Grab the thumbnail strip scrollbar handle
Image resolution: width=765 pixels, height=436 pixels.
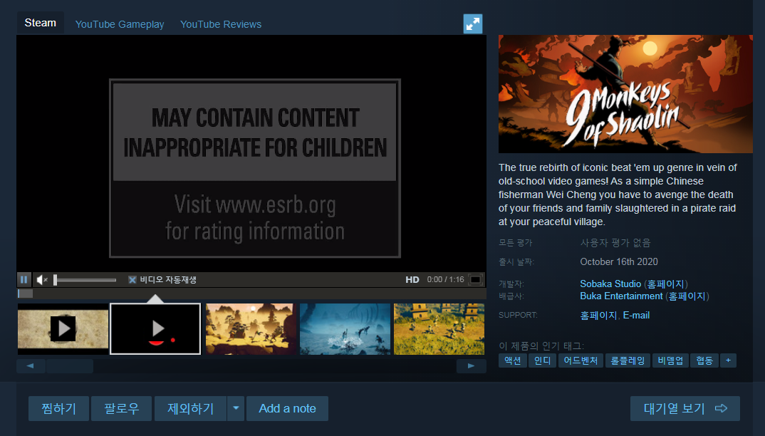[x=70, y=365]
